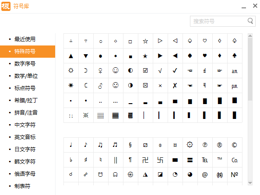Insert the bold check mark symbol

(175, 70)
